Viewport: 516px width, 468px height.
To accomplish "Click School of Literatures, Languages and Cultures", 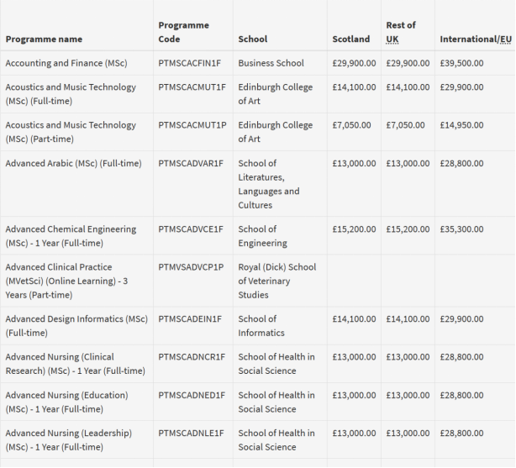I will coord(268,184).
